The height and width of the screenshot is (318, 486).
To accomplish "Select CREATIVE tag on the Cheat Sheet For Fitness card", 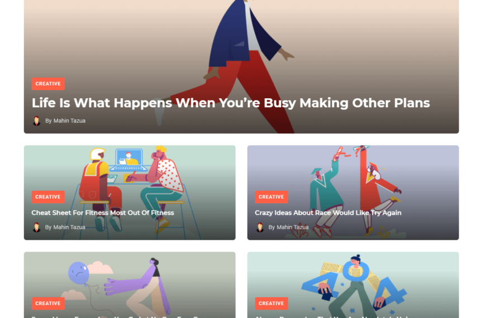I will coord(48,197).
